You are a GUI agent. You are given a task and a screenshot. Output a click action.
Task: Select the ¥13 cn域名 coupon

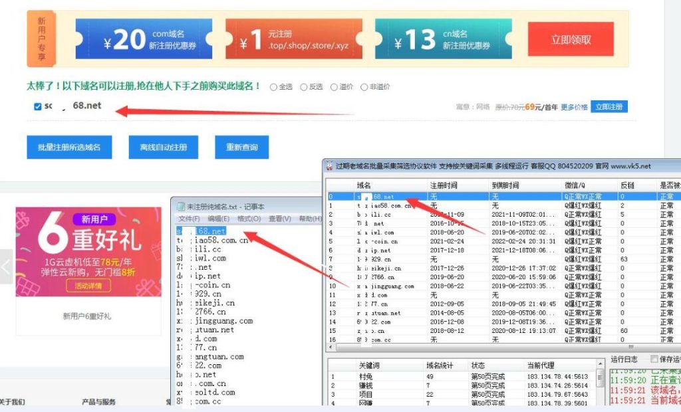(x=443, y=39)
